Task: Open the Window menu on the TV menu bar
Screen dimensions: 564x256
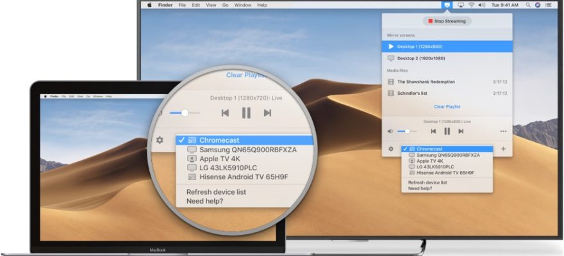Action: [242, 5]
